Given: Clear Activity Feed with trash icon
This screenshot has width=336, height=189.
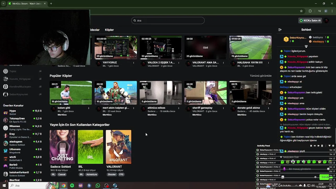Looking at the screenshot, I should tap(322, 146).
